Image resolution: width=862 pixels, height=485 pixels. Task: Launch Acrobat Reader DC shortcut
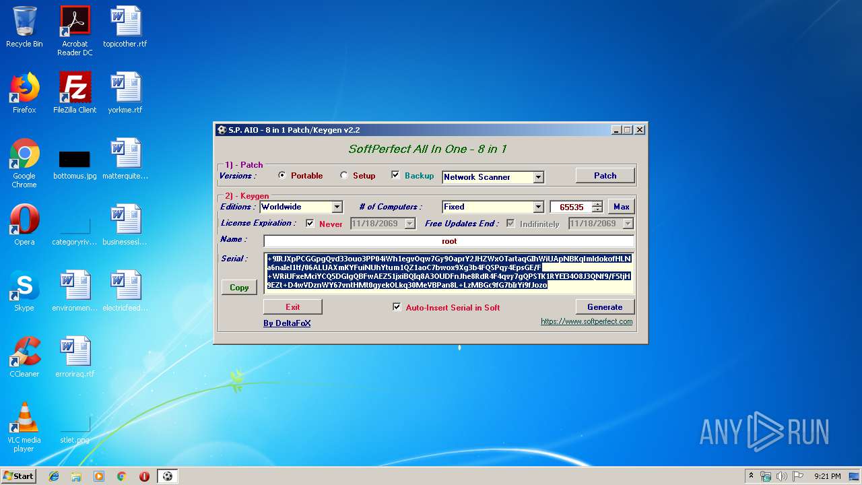pyautogui.click(x=75, y=31)
